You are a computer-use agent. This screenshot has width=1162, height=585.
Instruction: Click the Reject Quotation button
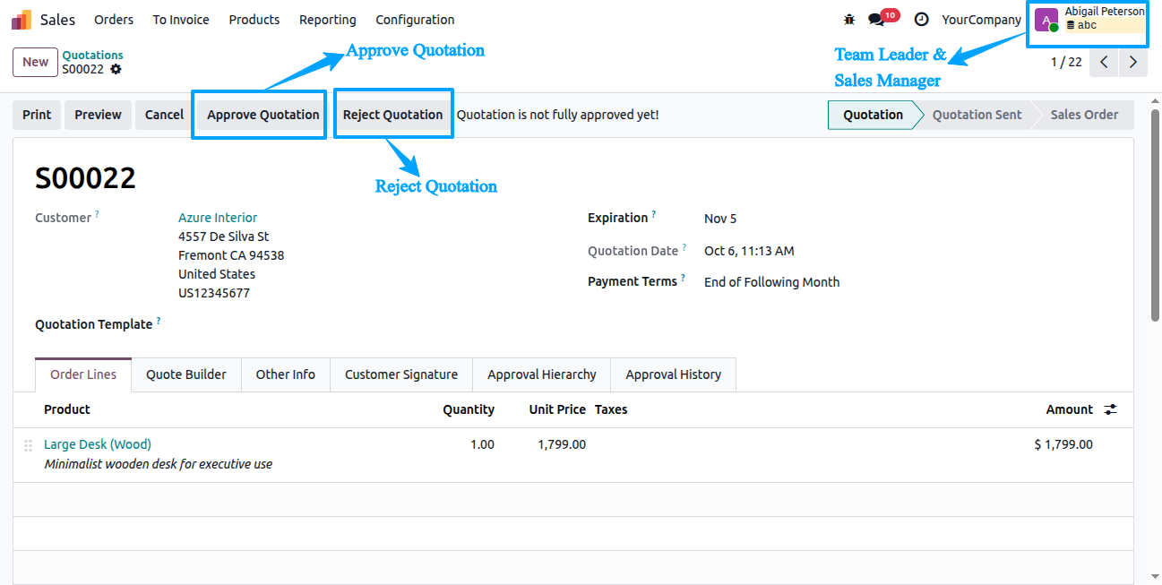click(393, 115)
